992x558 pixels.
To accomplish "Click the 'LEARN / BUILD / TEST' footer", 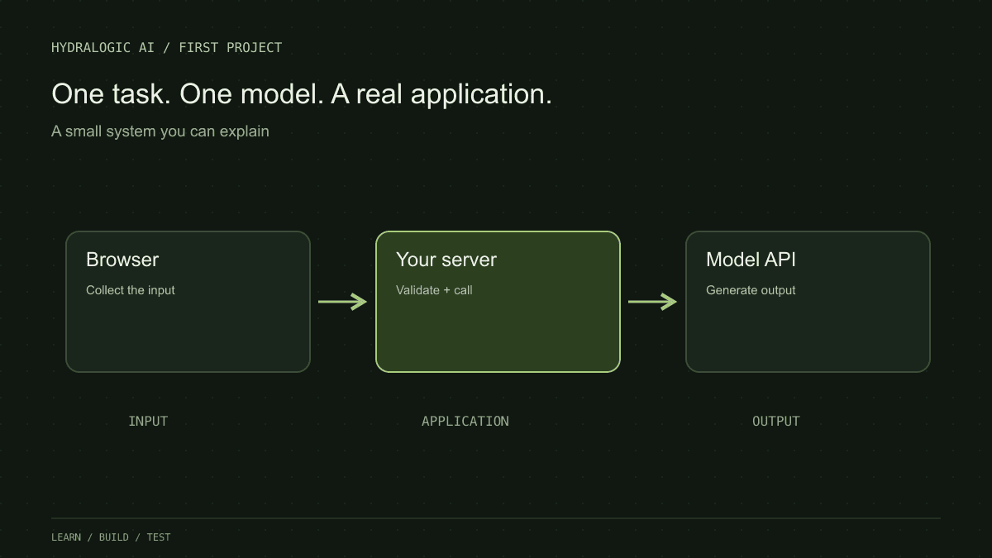I will 111,537.
